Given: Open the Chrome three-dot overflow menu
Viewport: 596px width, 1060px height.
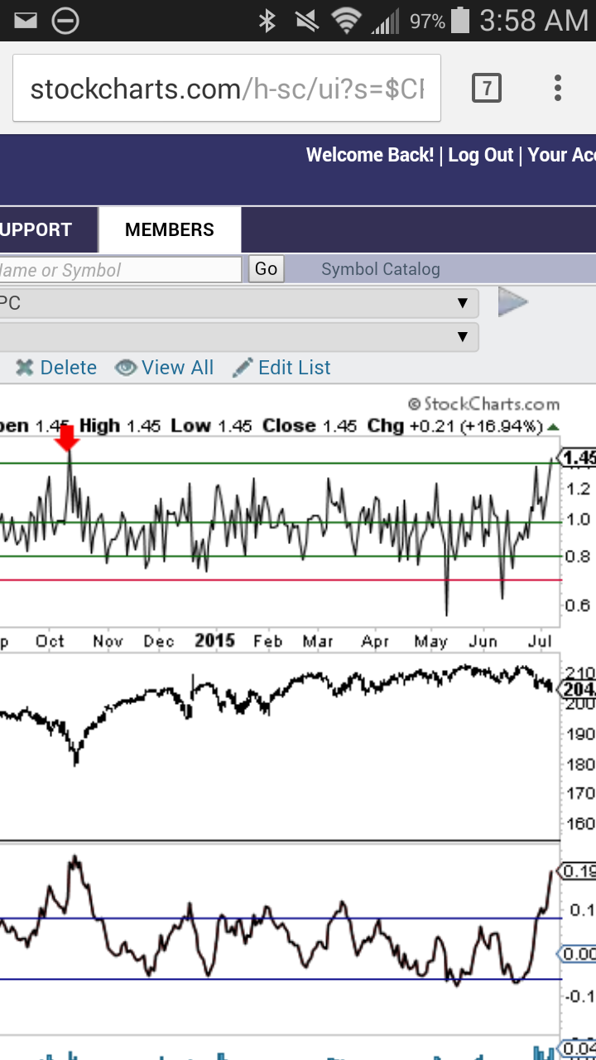Looking at the screenshot, I should (558, 88).
